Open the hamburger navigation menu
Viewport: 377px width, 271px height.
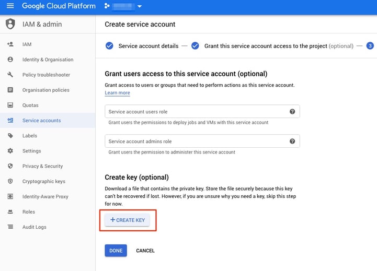(x=10, y=6)
